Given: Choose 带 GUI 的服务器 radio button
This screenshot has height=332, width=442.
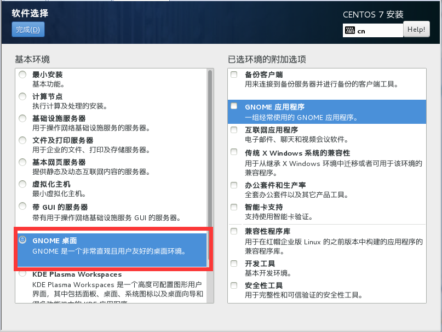Looking at the screenshot, I should click(22, 206).
